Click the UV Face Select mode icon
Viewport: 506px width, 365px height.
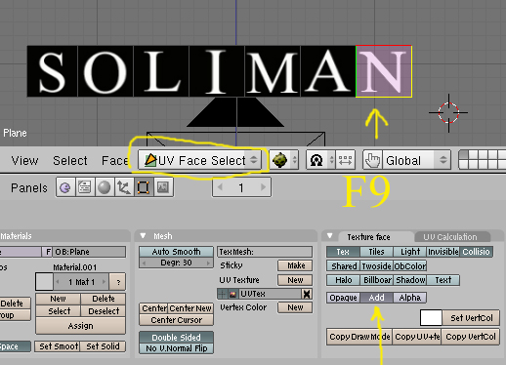pyautogui.click(x=150, y=160)
